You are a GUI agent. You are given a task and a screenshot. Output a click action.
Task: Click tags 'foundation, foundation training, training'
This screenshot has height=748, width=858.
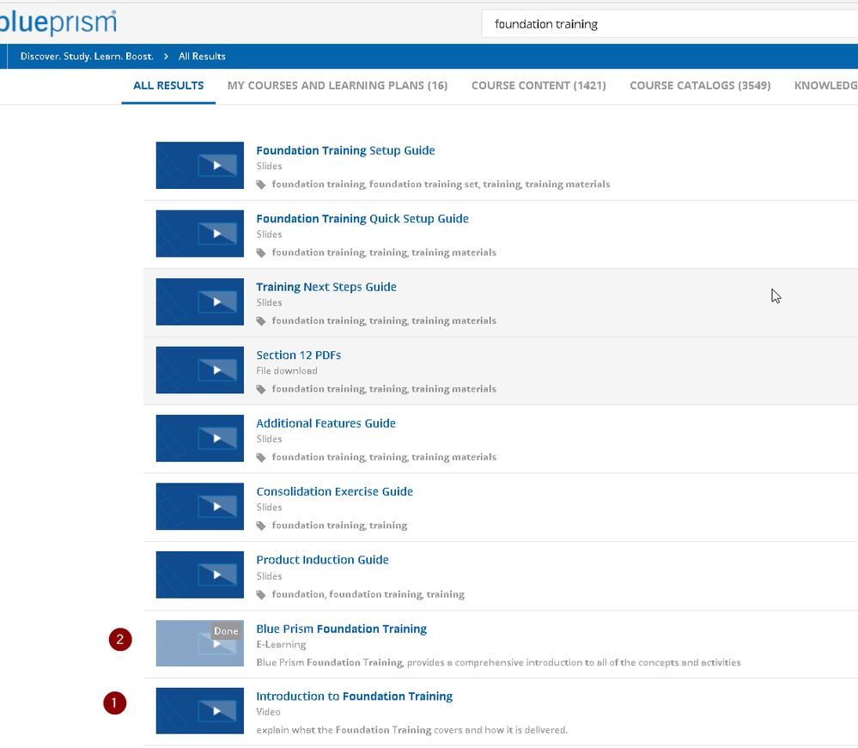click(x=368, y=594)
